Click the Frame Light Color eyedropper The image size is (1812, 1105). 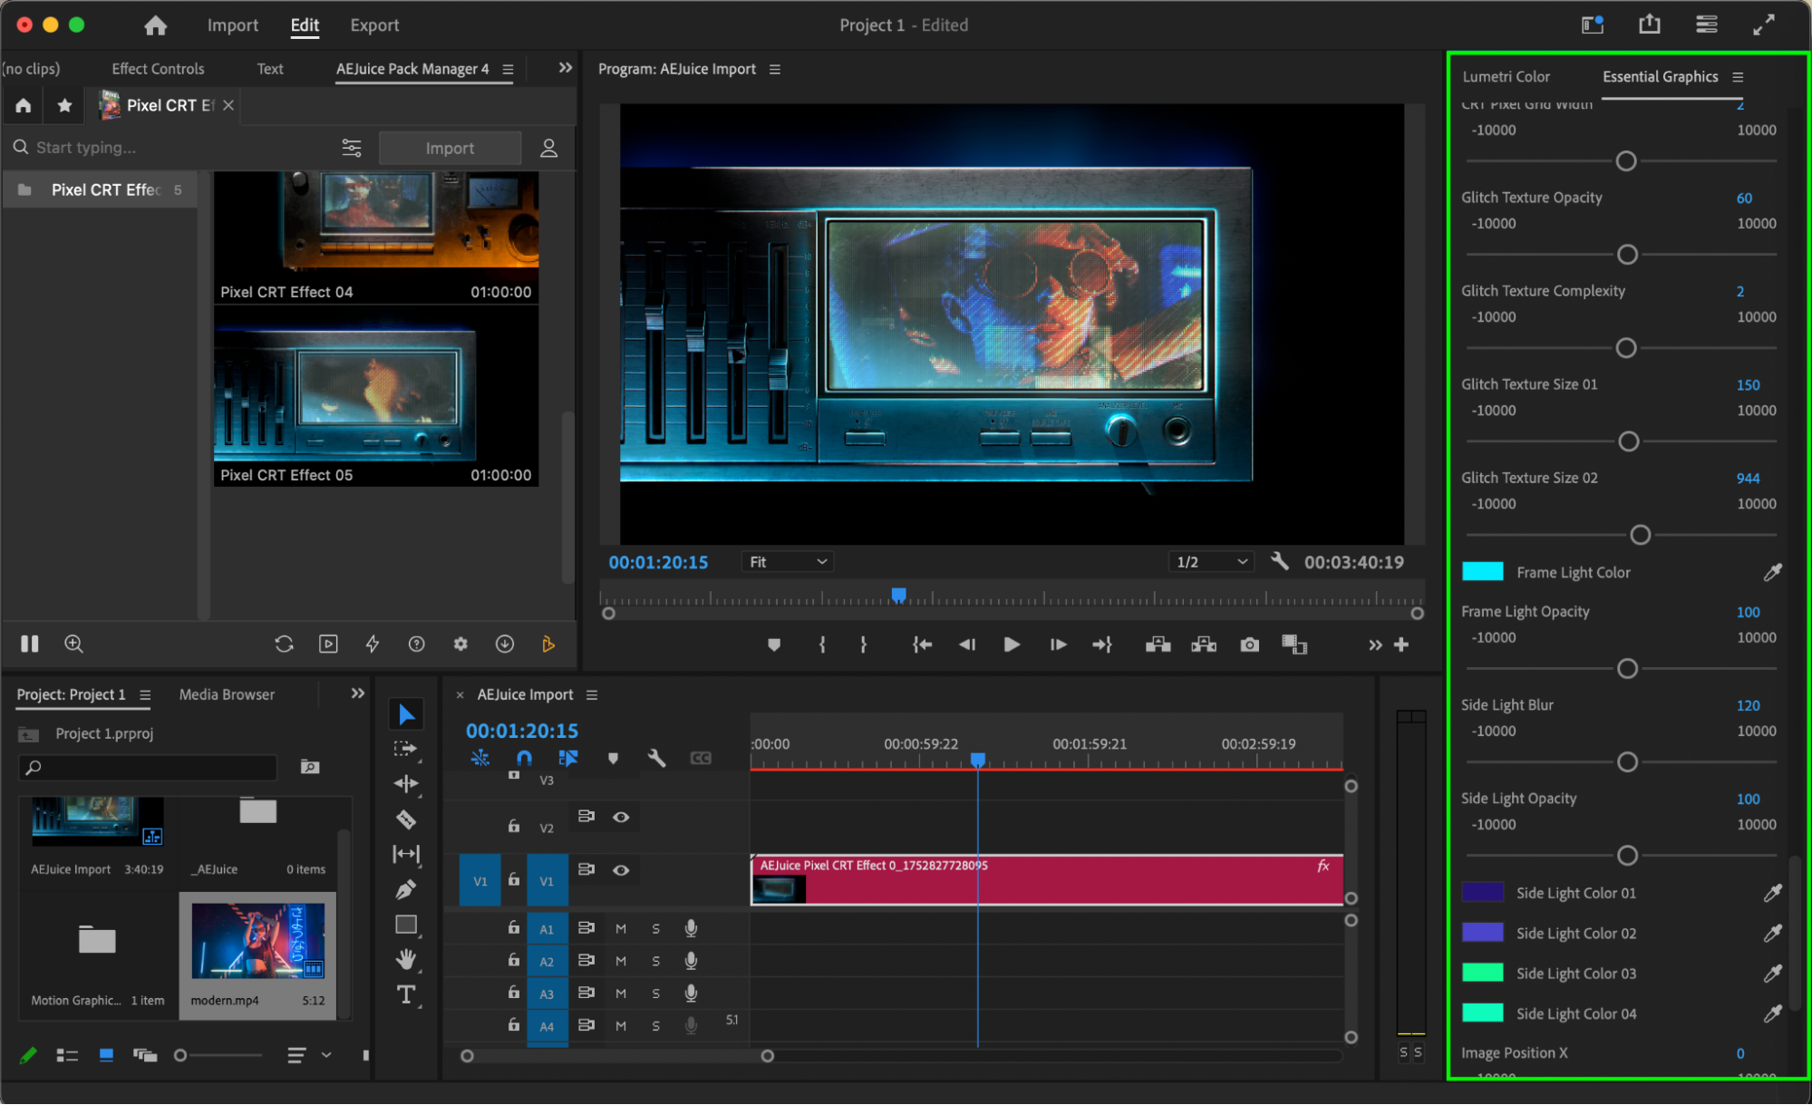1772,572
